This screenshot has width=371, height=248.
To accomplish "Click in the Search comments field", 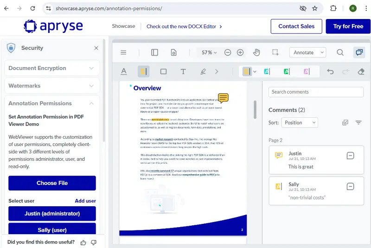I will pyautogui.click(x=316, y=92).
